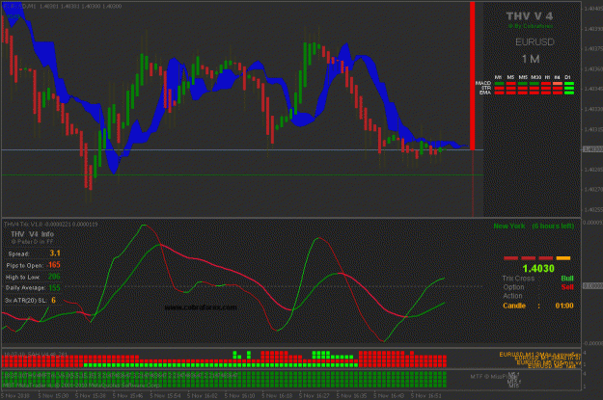Click the M30 column header in signal grid
Image resolution: width=603 pixels, height=400 pixels.
click(535, 77)
